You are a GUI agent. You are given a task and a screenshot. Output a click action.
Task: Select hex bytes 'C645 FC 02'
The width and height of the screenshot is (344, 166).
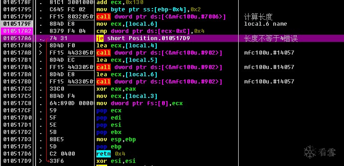pos(68,9)
